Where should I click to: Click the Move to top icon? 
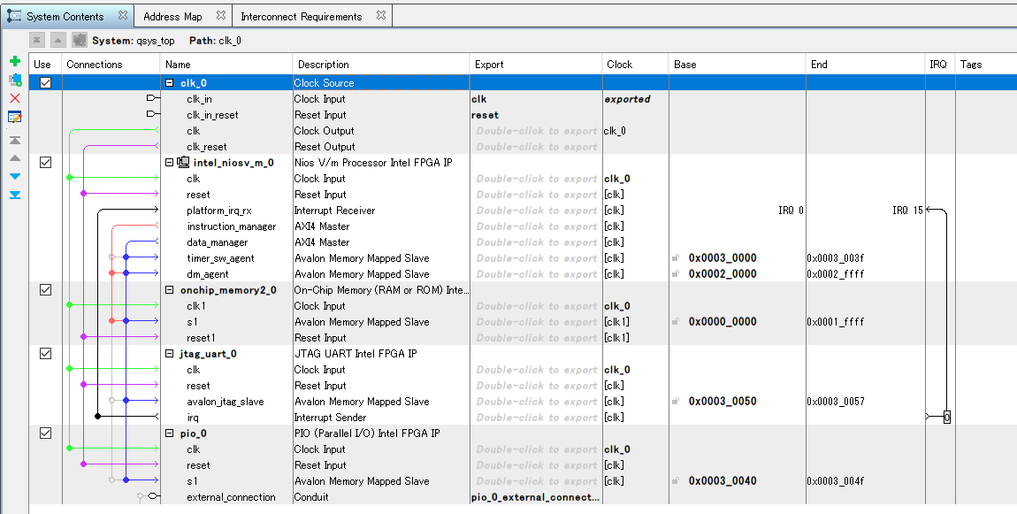click(15, 139)
